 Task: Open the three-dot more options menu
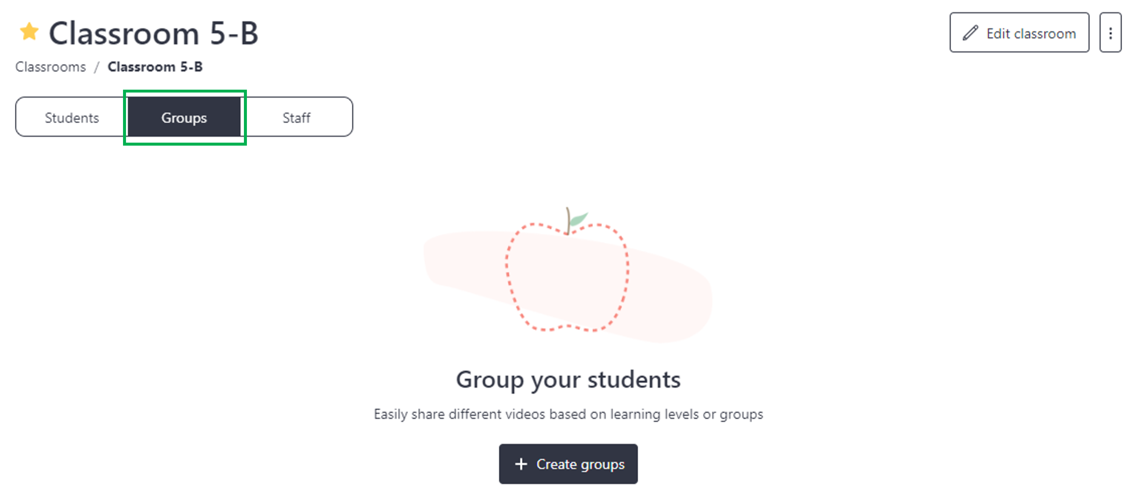pyautogui.click(x=1110, y=33)
